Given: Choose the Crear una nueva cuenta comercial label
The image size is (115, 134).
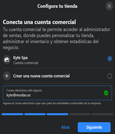Looking at the screenshot, I should (41, 76).
